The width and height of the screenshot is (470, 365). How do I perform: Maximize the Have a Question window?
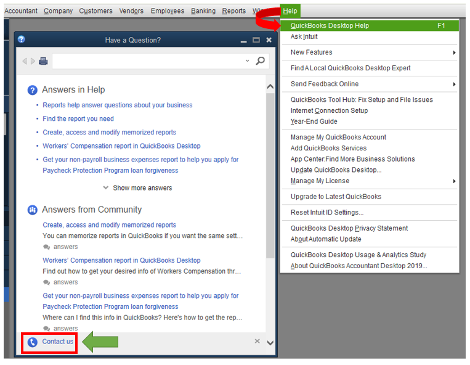pyautogui.click(x=256, y=40)
